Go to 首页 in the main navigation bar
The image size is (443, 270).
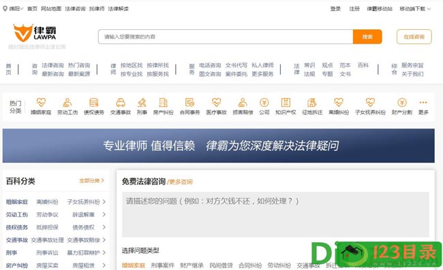coord(8,69)
